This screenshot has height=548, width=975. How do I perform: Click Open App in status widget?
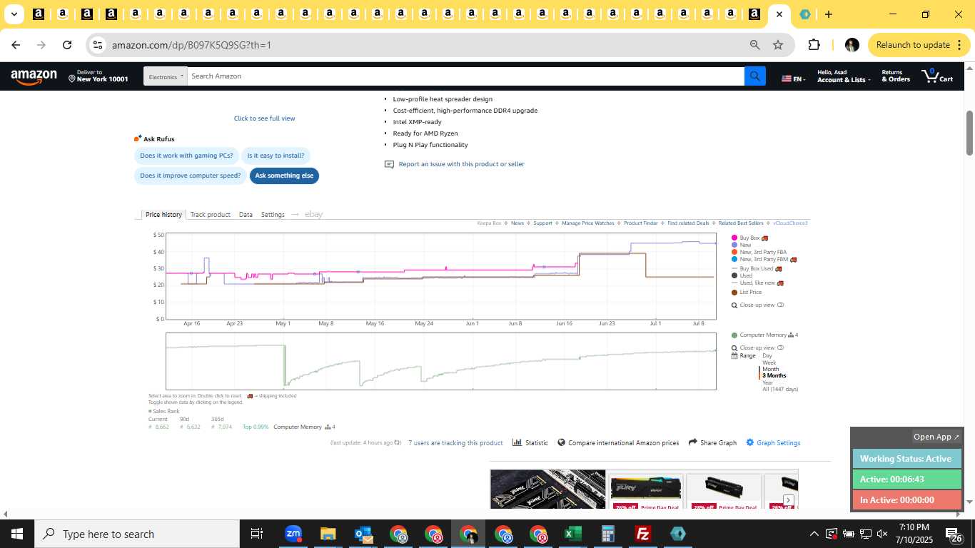click(936, 437)
